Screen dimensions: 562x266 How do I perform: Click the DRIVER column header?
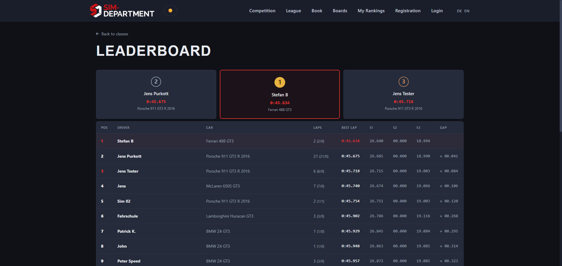pyautogui.click(x=123, y=128)
